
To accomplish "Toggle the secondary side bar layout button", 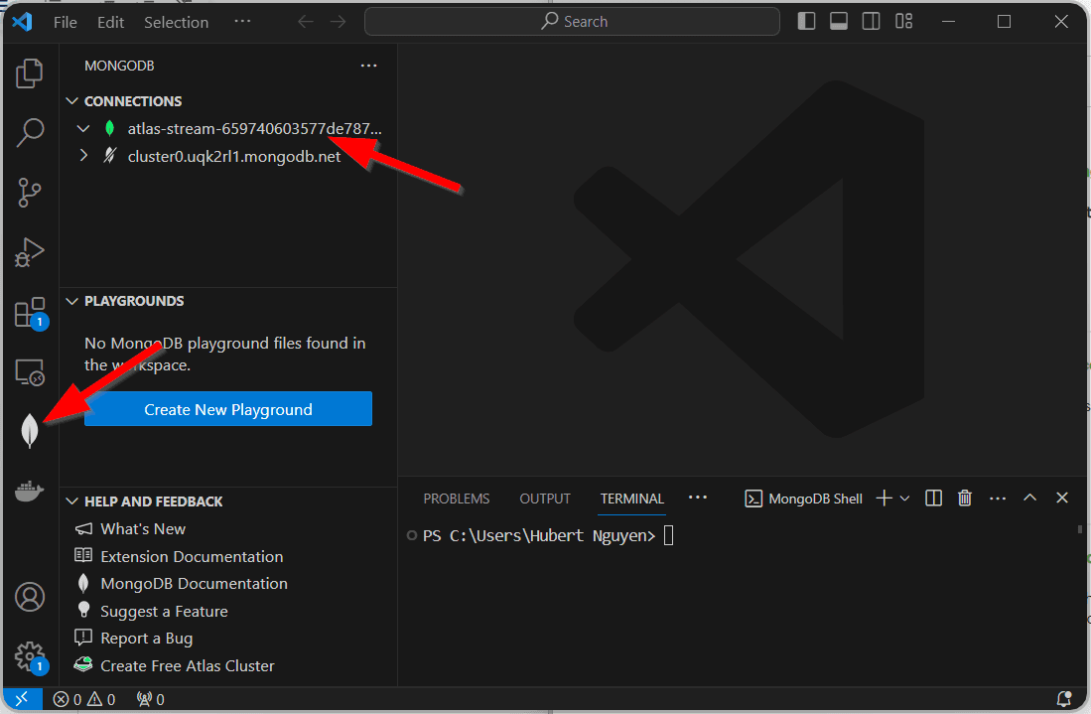I will [871, 21].
